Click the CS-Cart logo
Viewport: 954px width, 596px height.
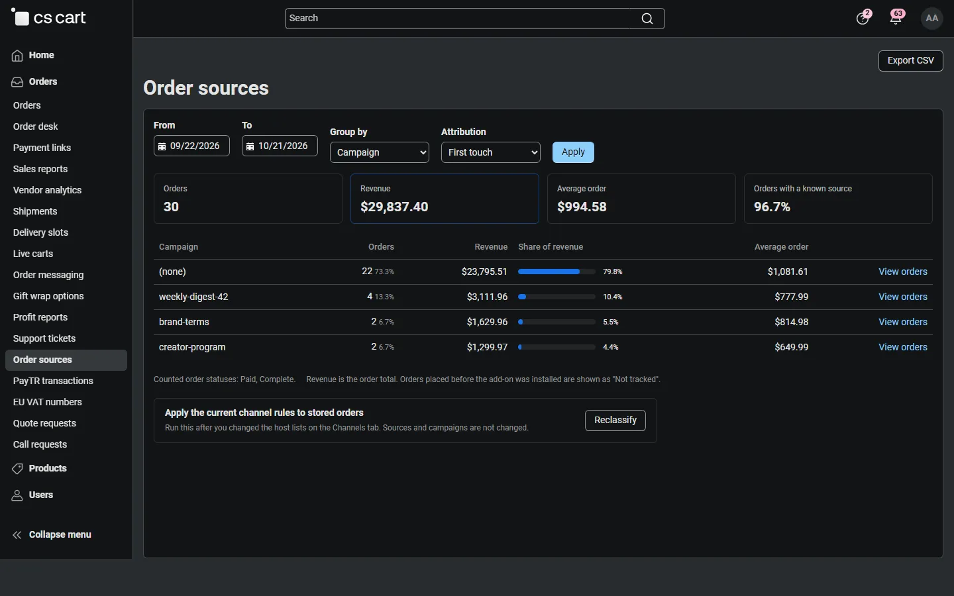click(48, 18)
